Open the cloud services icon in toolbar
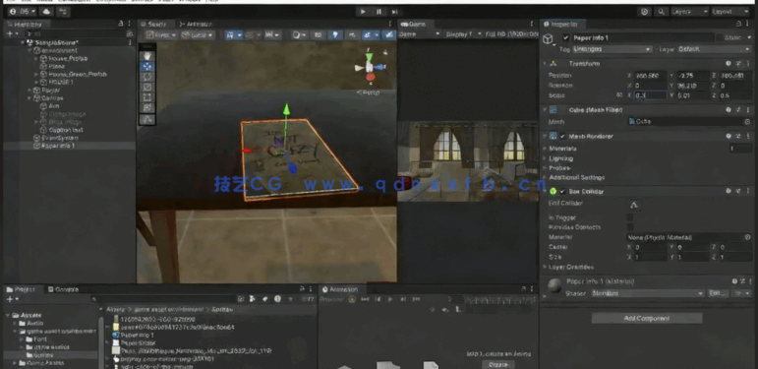Screen dimensions: 758x369 [46, 12]
